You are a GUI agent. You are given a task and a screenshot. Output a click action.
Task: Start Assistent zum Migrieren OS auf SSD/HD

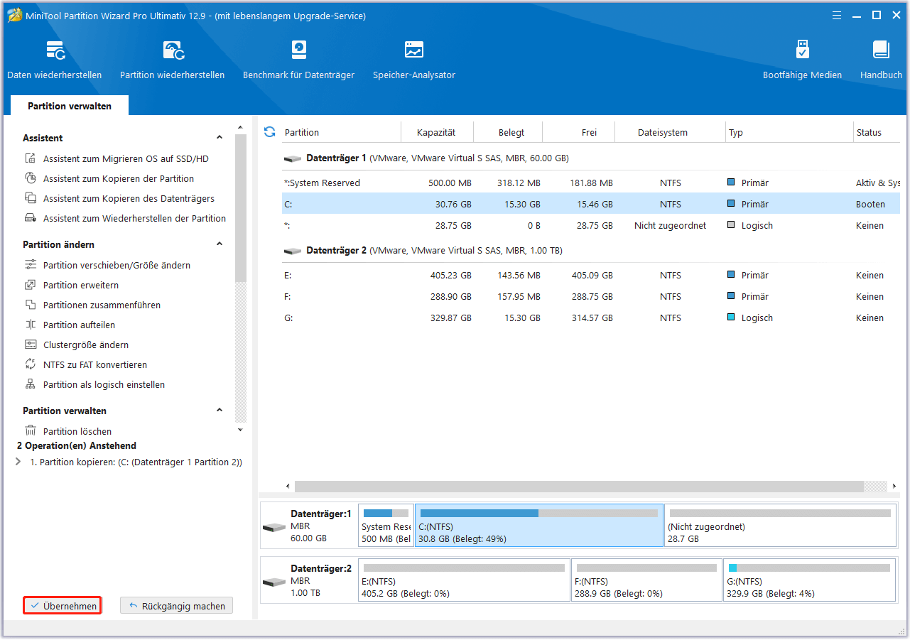pos(126,159)
